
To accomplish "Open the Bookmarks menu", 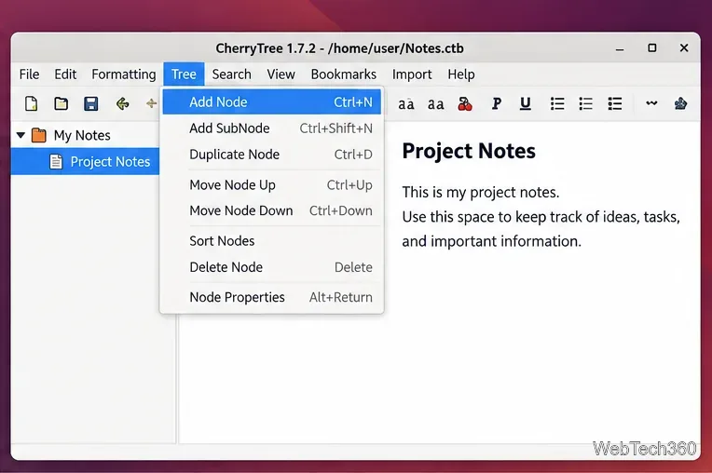I will click(344, 74).
